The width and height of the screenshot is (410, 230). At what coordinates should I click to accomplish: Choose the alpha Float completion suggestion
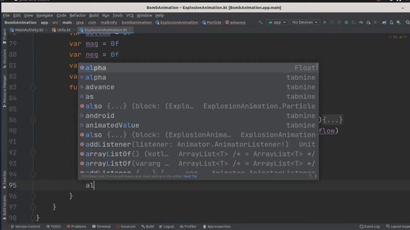point(198,68)
